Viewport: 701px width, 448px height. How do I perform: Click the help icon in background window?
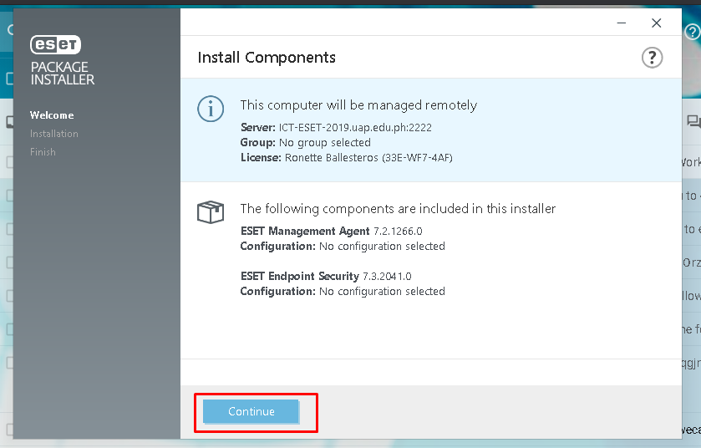[x=692, y=32]
